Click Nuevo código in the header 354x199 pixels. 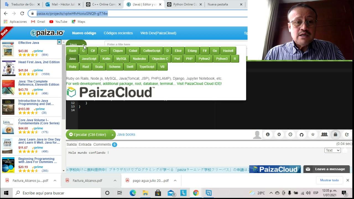[x=84, y=33]
